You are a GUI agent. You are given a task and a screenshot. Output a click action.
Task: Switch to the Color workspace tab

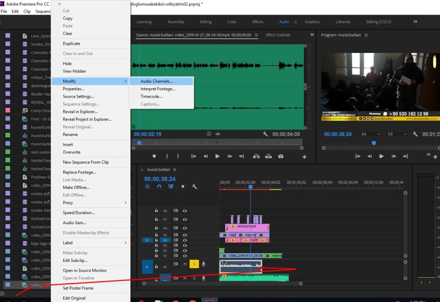[232, 22]
